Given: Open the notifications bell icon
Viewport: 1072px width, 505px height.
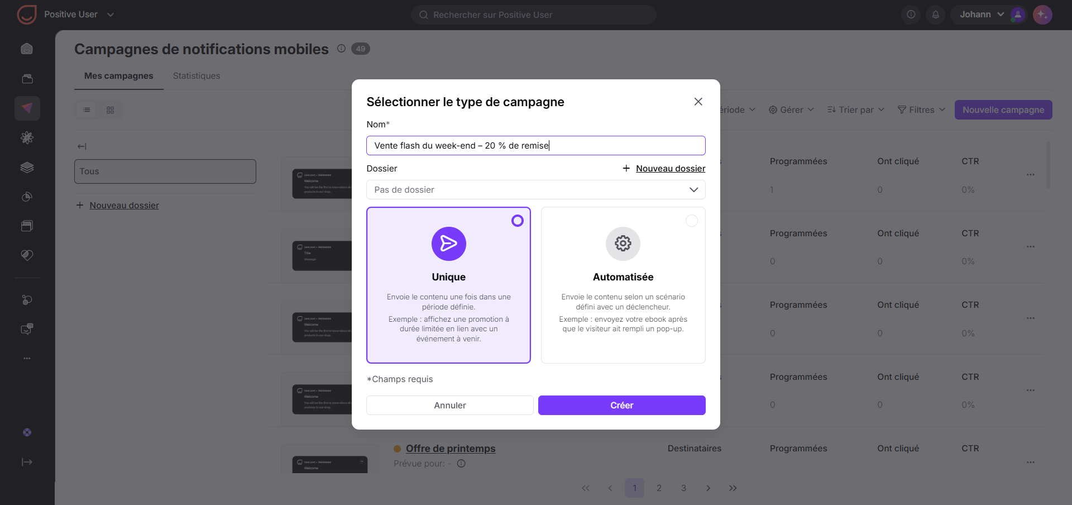Looking at the screenshot, I should point(936,15).
